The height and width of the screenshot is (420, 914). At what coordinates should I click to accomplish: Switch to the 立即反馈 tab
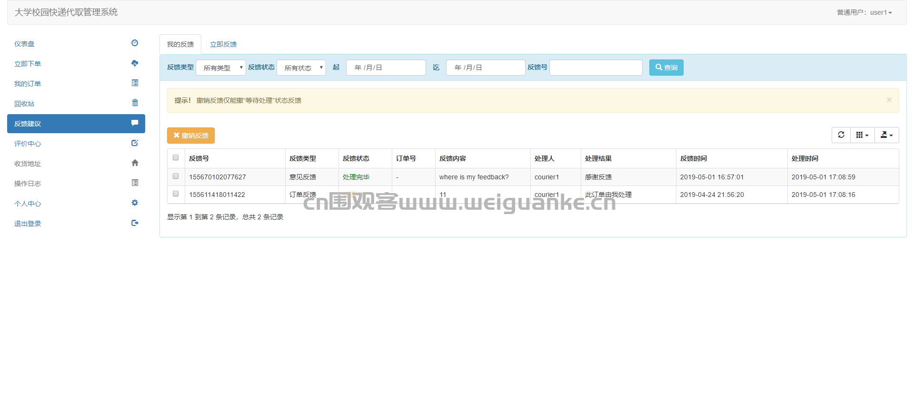tap(223, 44)
